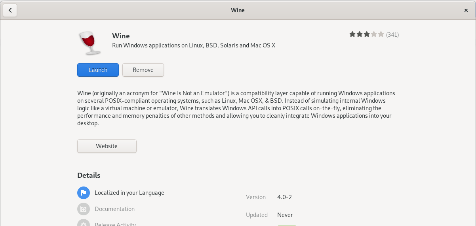This screenshot has height=226, width=476.
Task: Select the Documentation details entry
Action: pos(115,209)
